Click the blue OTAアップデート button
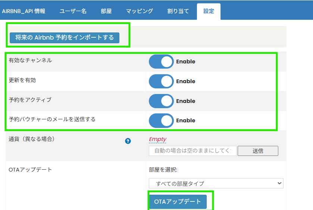Screen dimensions: 313x210 (x=178, y=201)
